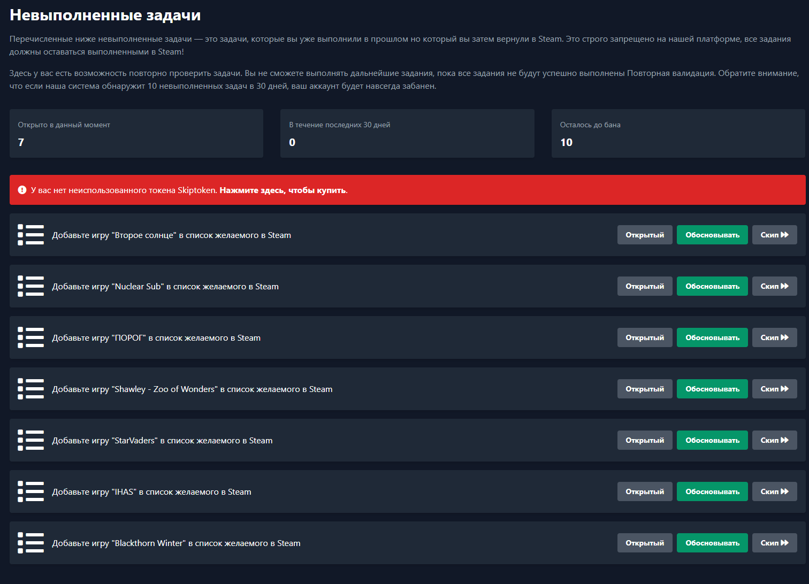Skip the "Nuclear Sub" task
The height and width of the screenshot is (584, 809).
774,286
